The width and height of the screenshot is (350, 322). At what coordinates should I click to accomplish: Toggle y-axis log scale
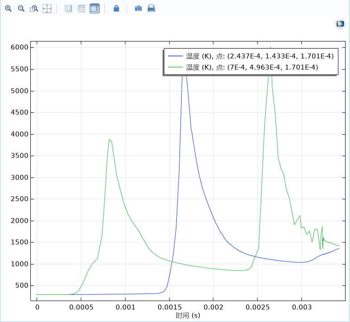tap(81, 8)
